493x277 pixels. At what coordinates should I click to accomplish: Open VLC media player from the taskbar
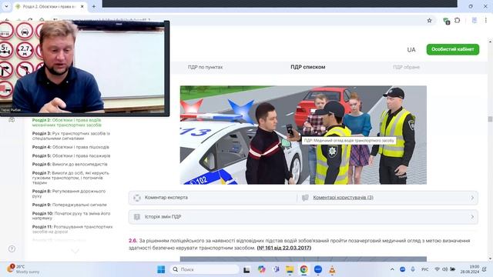(x=332, y=269)
